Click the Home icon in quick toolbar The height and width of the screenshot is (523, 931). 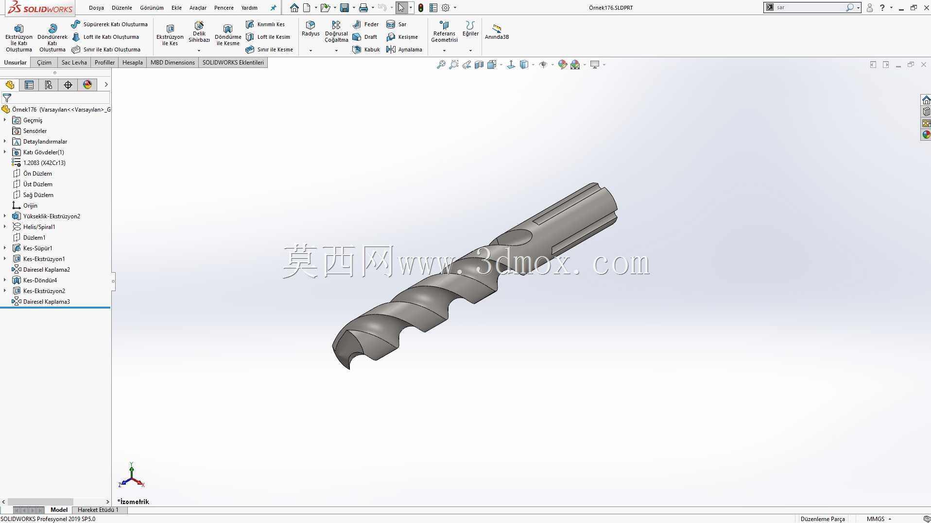pyautogui.click(x=294, y=8)
